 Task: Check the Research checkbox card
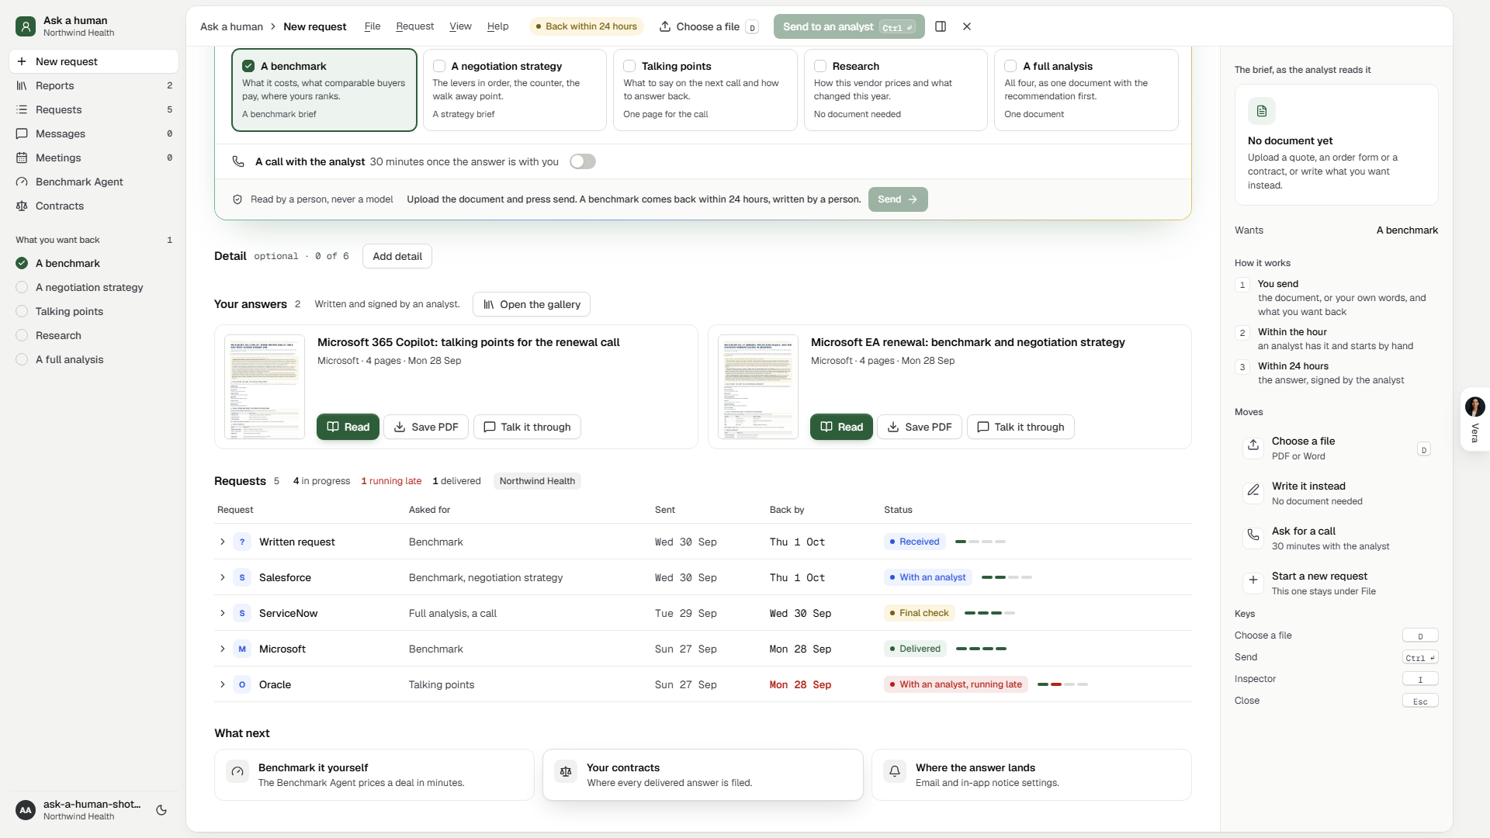896,90
